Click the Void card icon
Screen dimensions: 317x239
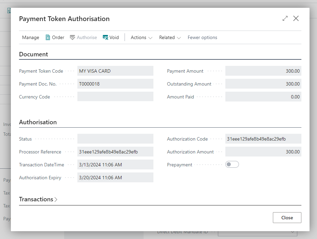[x=105, y=37]
